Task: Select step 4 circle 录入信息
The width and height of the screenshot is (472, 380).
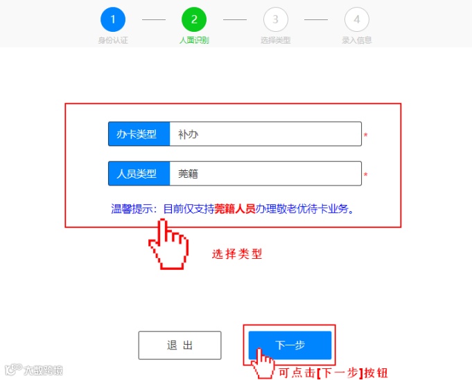Action: tap(357, 19)
